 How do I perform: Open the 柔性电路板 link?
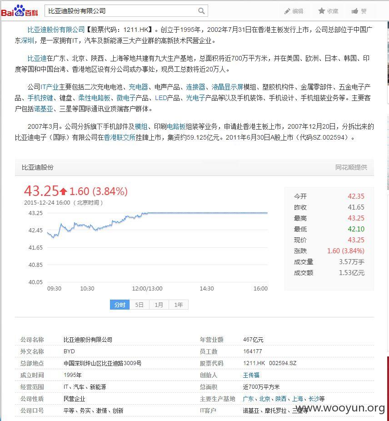[94, 98]
